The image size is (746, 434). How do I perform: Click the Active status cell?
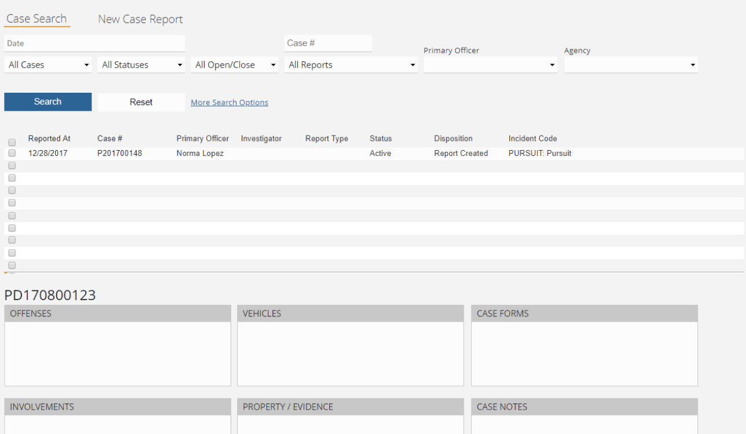[380, 154]
